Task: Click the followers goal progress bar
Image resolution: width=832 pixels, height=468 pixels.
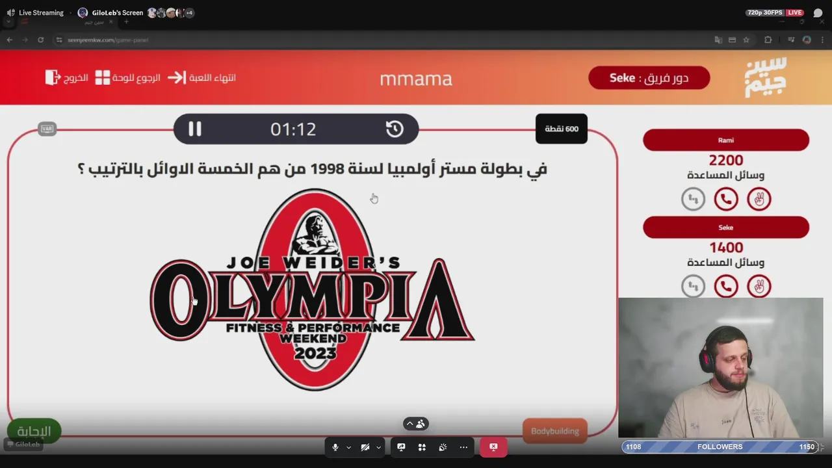Action: click(720, 447)
